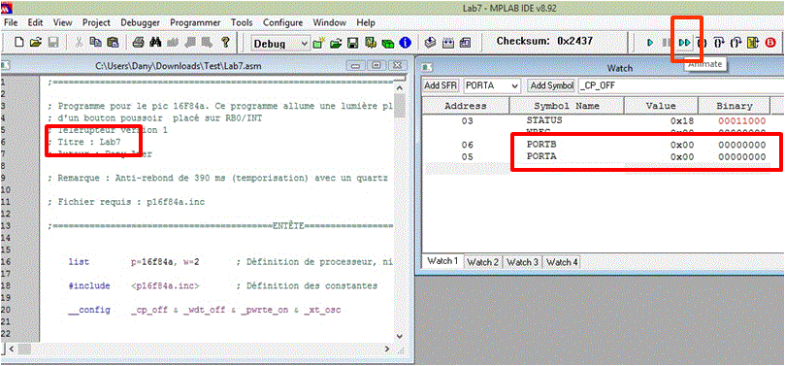Switch to the Watch 4 tab
This screenshot has height=366, width=785.
(562, 262)
